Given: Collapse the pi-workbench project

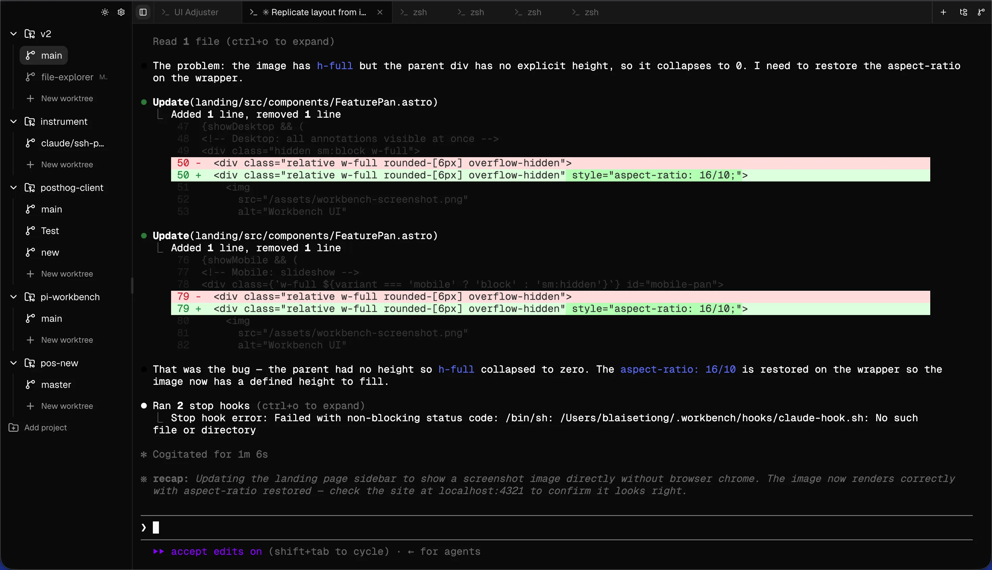Looking at the screenshot, I should pyautogui.click(x=14, y=297).
